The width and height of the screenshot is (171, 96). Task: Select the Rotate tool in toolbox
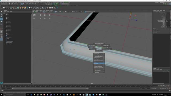pos(2,22)
